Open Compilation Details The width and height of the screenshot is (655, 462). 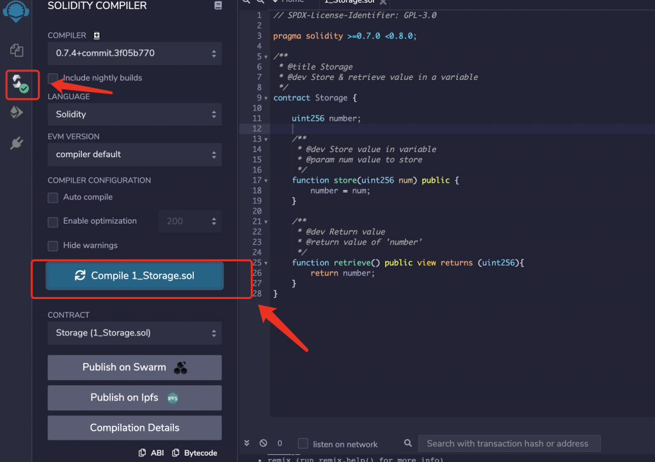point(134,427)
